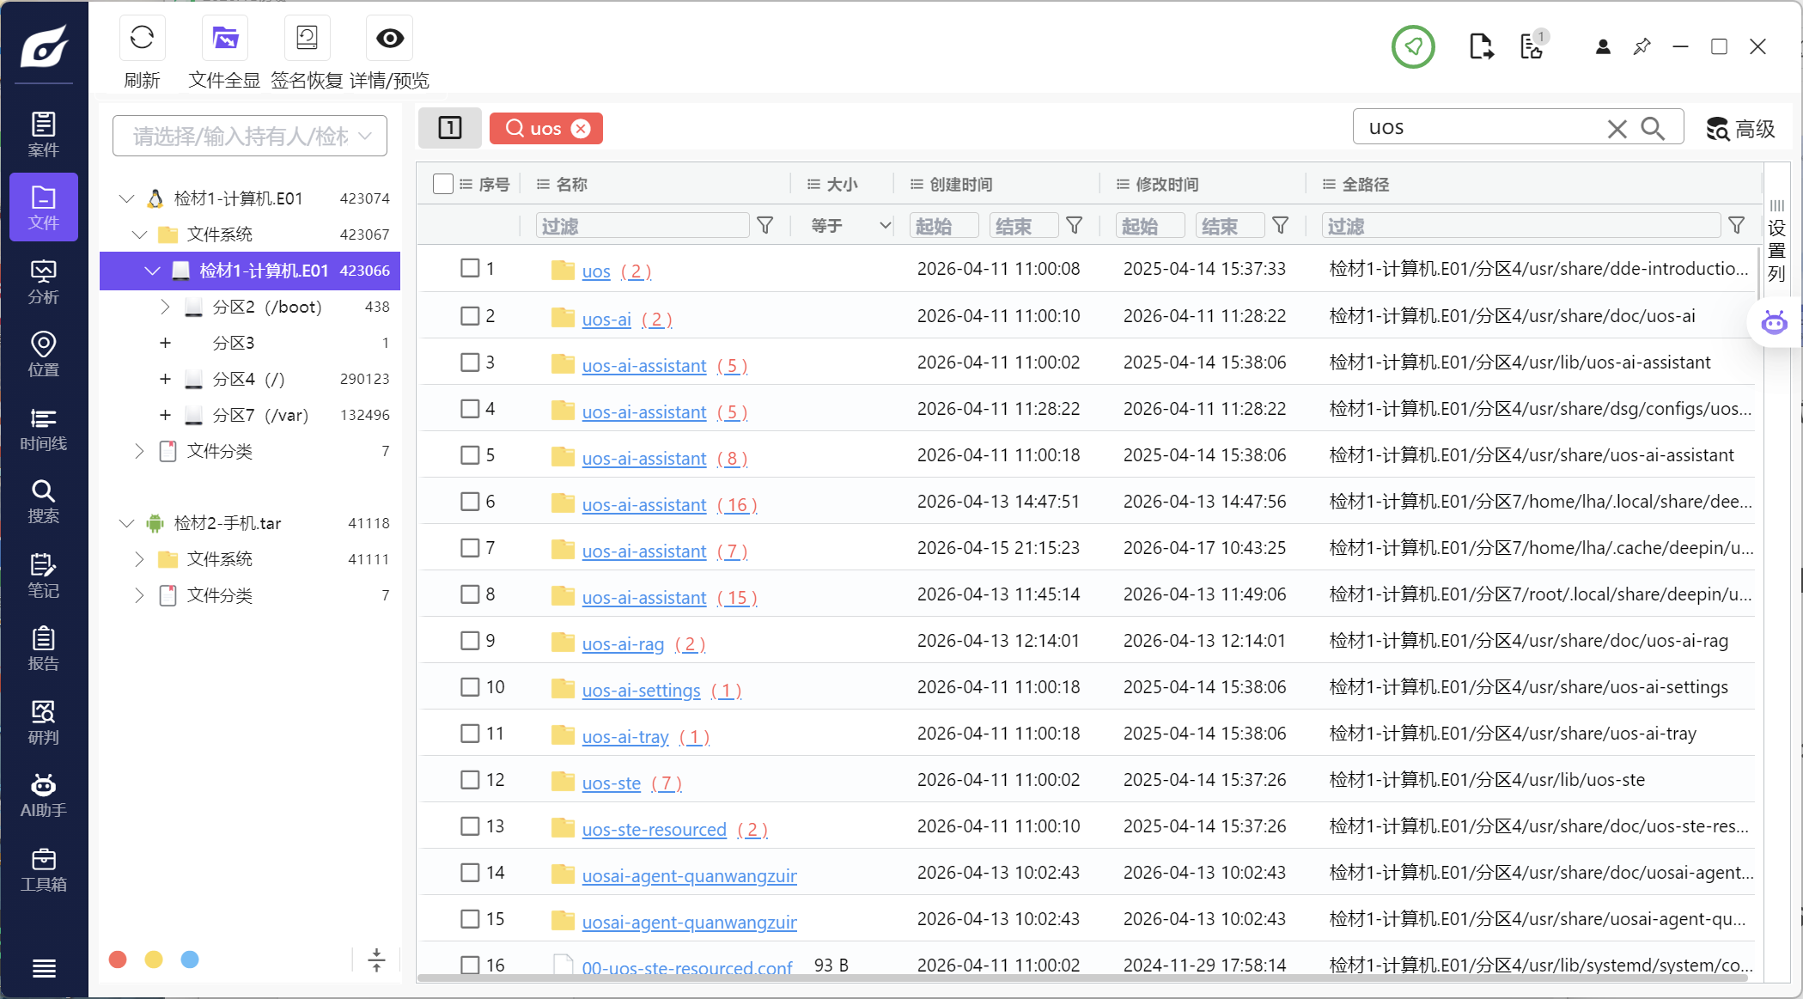This screenshot has width=1803, height=999.
Task: Open the 案件 sidebar section
Action: [44, 134]
